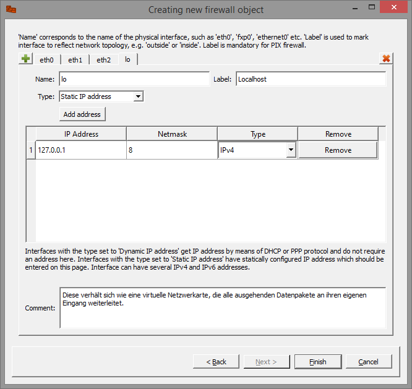Remove the 127.0.0.1 address row
Image resolution: width=412 pixels, height=389 pixels.
coord(338,150)
